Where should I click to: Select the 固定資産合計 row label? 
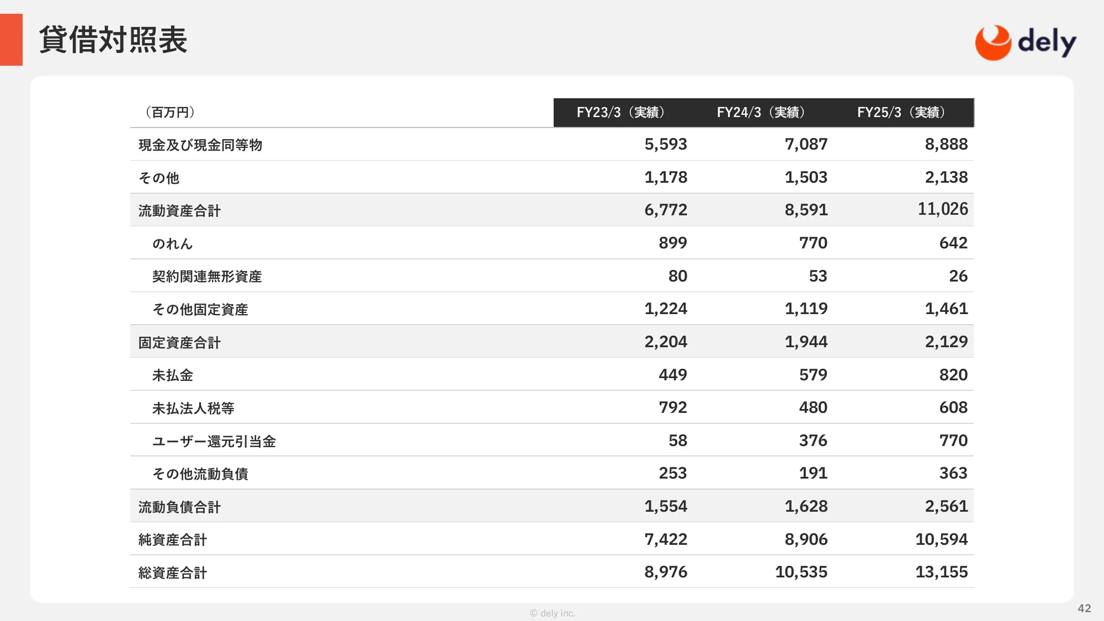179,343
